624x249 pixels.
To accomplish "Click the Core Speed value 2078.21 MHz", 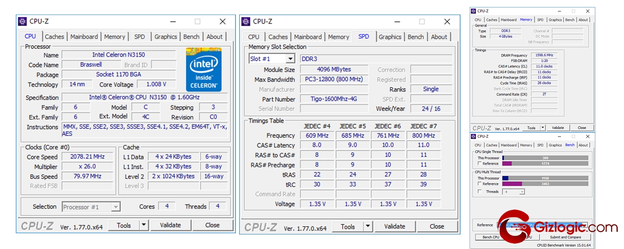I will pos(87,157).
